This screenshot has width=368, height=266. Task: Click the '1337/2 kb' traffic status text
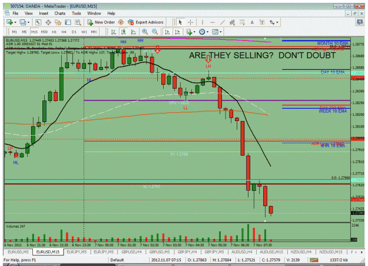pyautogui.click(x=339, y=260)
